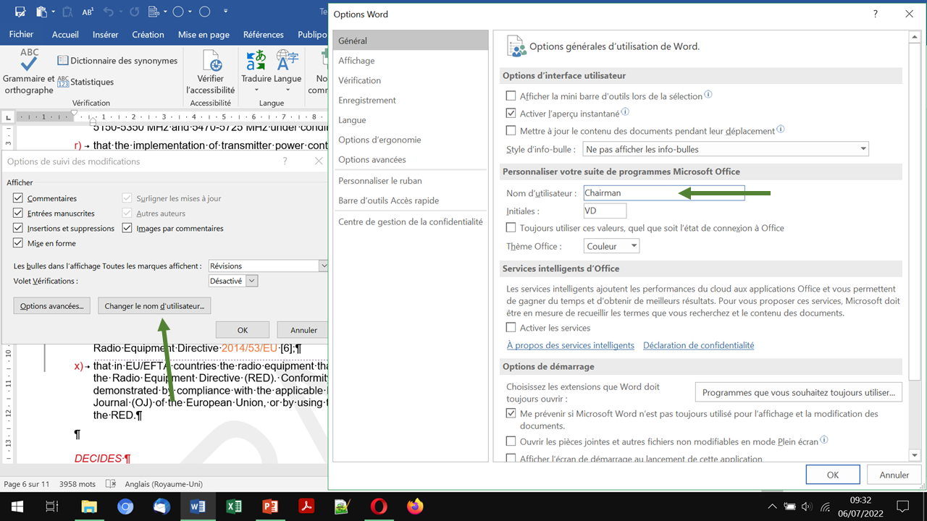Expand the Langue dropdown arrow
Image resolution: width=927 pixels, height=521 pixels.
coord(288,90)
